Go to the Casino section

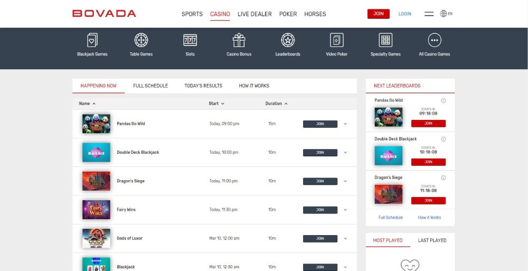coord(220,14)
